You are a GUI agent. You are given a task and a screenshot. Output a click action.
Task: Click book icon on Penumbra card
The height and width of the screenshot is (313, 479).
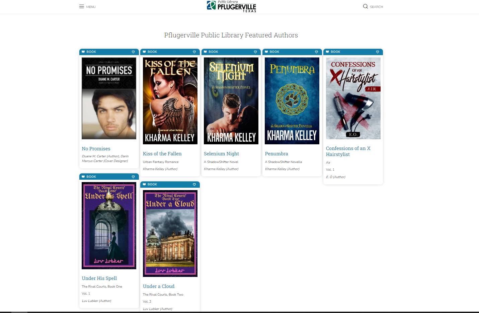pos(266,52)
